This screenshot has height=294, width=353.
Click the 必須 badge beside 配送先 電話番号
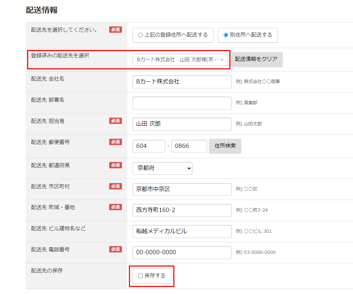pos(116,249)
